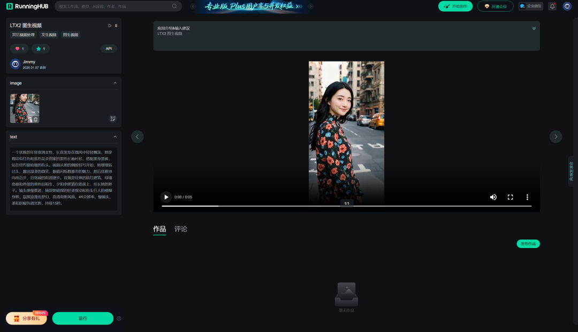Image resolution: width=578 pixels, height=332 pixels.
Task: Open Jimmy's author avatar
Action: point(15,64)
